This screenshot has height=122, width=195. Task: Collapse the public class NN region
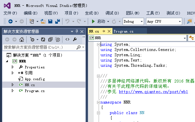pos(98,113)
